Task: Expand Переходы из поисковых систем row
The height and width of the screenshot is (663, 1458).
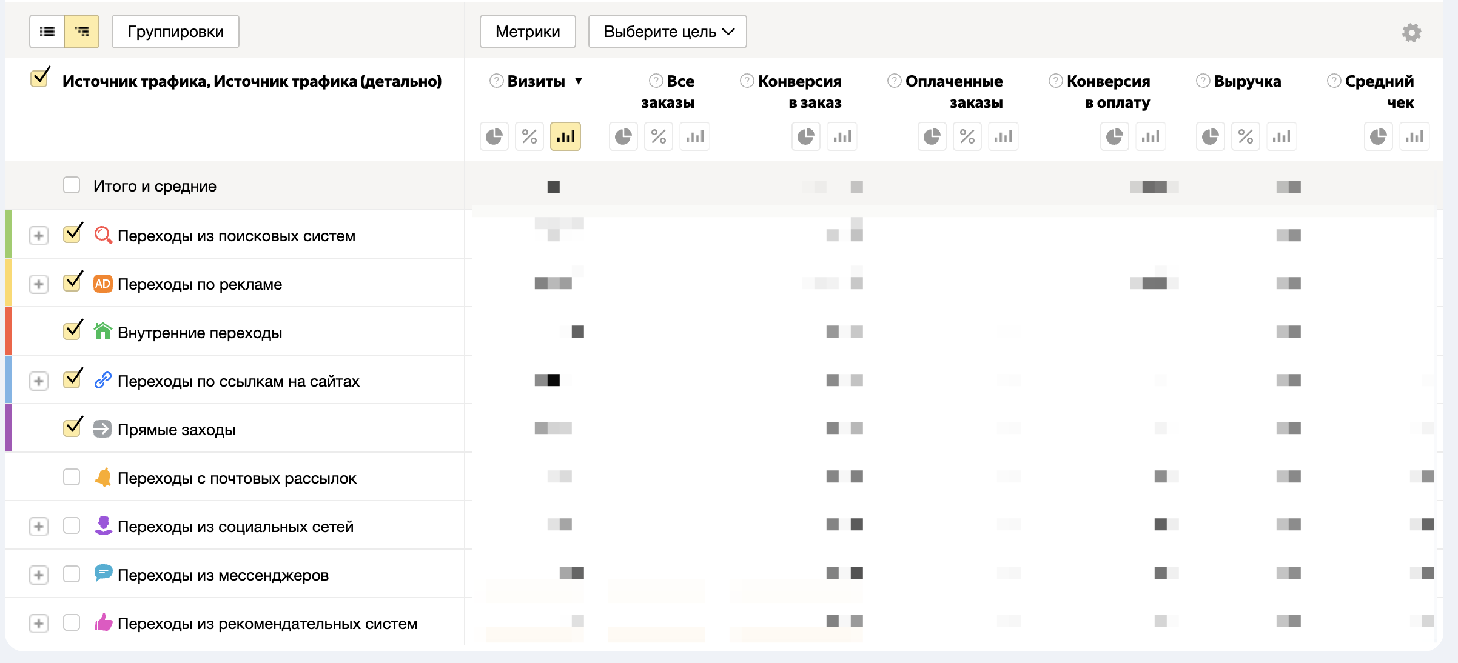Action: (x=39, y=236)
